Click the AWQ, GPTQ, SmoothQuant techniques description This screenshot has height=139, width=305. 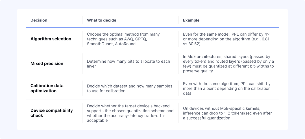[123, 39]
